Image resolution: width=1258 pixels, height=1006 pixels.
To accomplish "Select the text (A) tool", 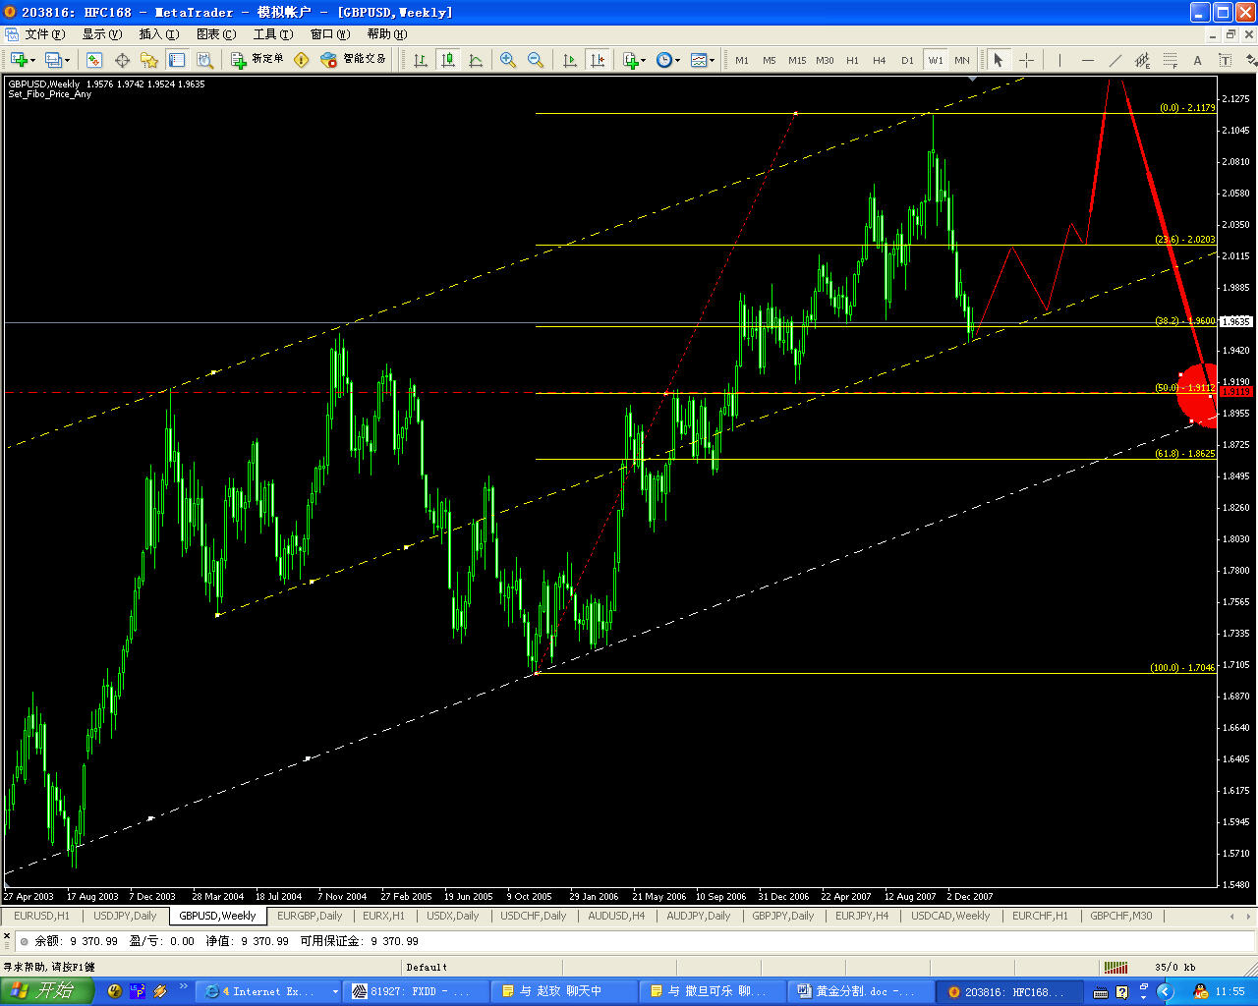I will 1197,60.
